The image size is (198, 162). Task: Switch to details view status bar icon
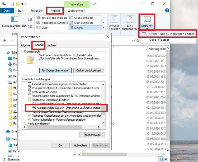pyautogui.click(x=161, y=159)
